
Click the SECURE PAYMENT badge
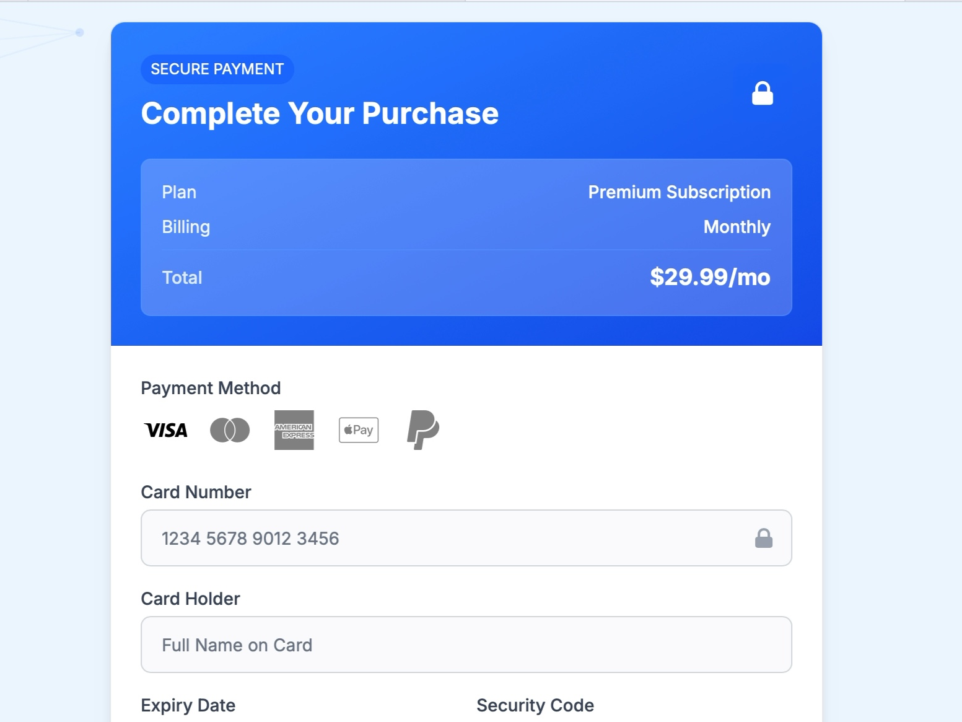217,69
